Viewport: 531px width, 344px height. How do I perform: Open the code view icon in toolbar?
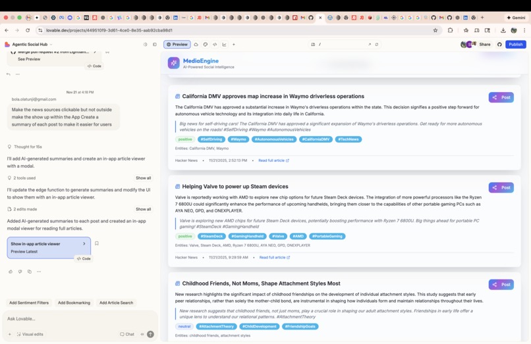[x=215, y=44]
